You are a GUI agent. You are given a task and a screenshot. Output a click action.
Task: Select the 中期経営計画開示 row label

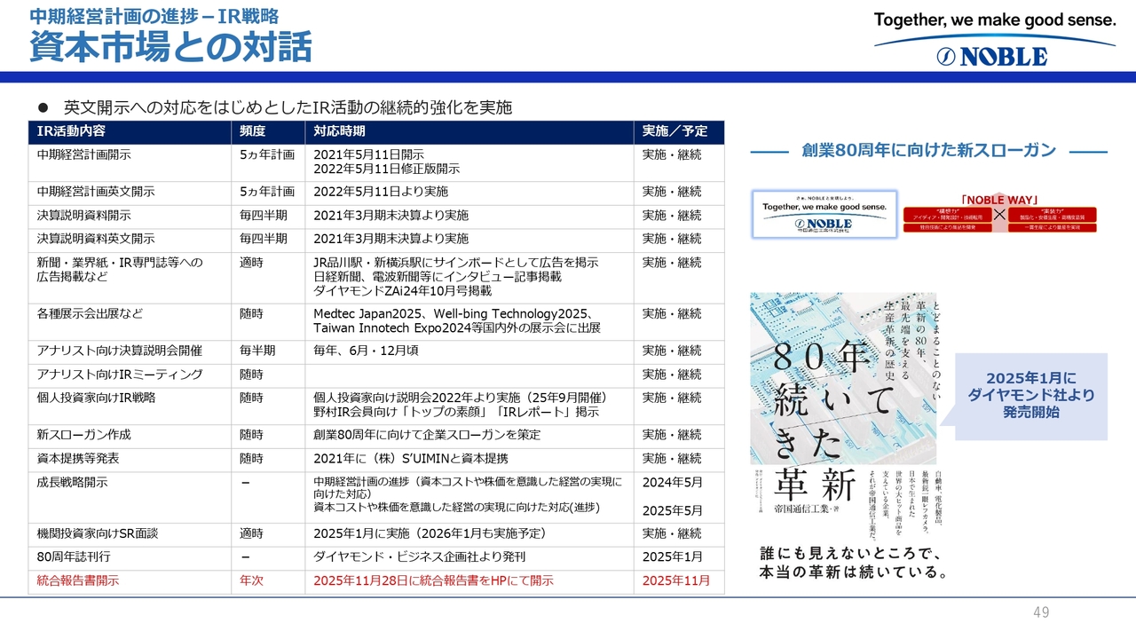[x=83, y=154]
